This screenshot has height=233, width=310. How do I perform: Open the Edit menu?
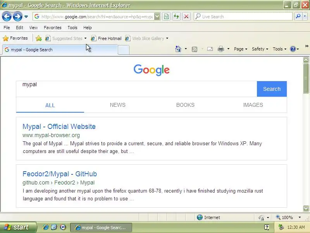pos(19,28)
